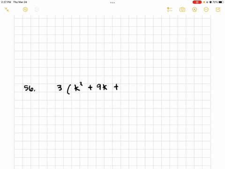Create a new note with compose icon
Viewport: 225px width, 169px height.
tap(218, 9)
